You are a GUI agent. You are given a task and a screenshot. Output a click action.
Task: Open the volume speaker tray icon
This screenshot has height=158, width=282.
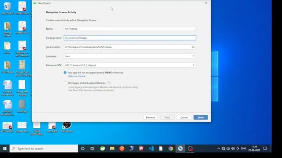233,148
